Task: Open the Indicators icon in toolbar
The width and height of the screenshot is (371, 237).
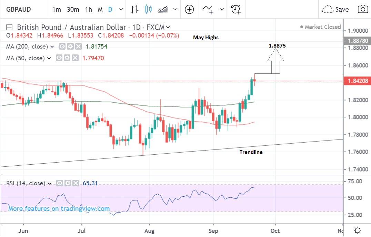Action: click(x=208, y=9)
